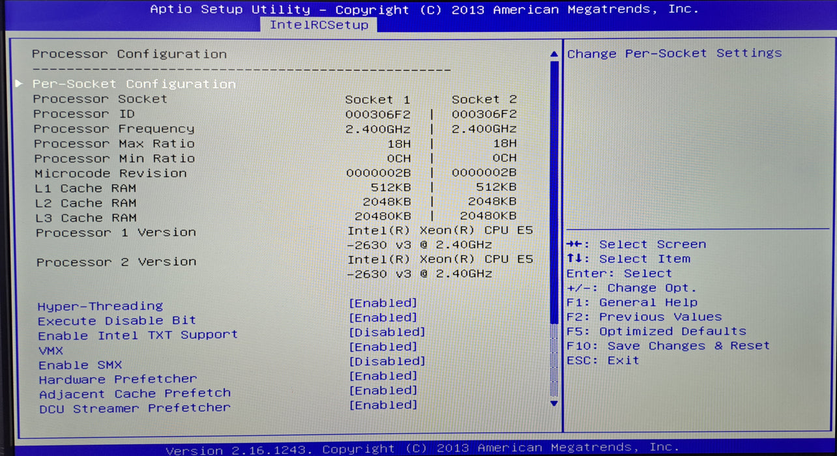Click Socket 1 L3 cache 20480KB value
The width and height of the screenshot is (837, 456).
point(383,216)
